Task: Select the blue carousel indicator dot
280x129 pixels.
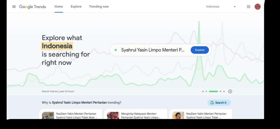Action: 206,91
